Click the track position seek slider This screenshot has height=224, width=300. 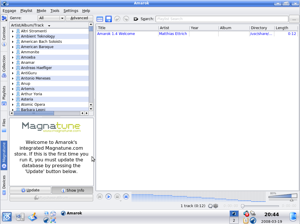[x=261, y=206]
